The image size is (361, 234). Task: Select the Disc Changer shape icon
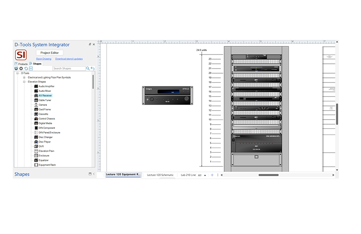(36, 137)
